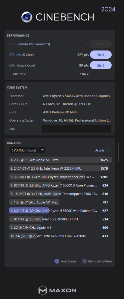
Task: Click the YOUR SYSTEM section heading
Action: click(x=17, y=88)
